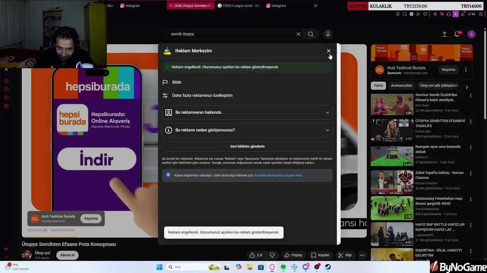Open Steam from taskbar
Image resolution: width=487 pixels, height=273 pixels.
[328, 267]
